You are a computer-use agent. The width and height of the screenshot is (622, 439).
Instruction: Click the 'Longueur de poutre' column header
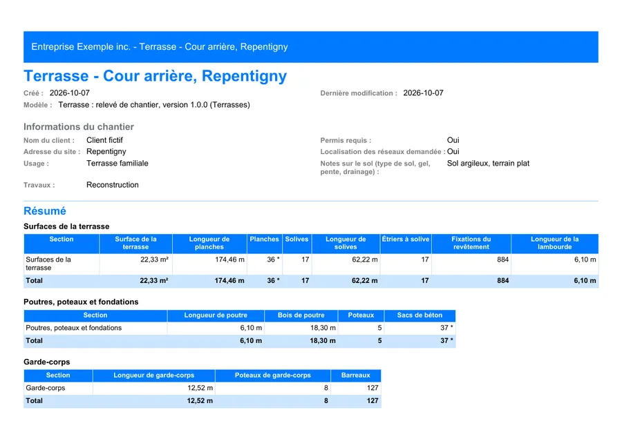point(216,315)
